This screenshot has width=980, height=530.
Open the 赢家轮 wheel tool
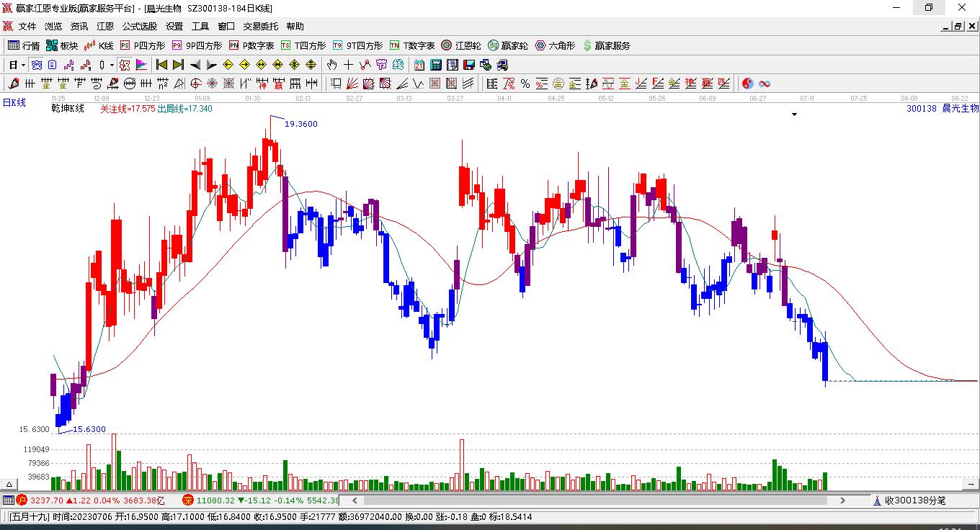[x=508, y=45]
